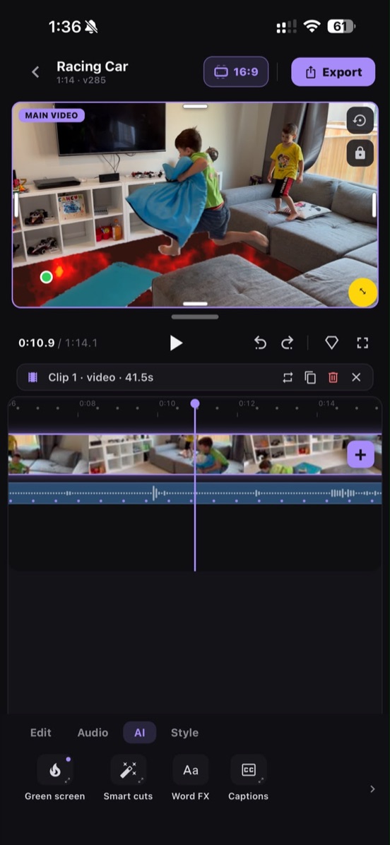Toggle the lock on the main video
390x845 pixels.
[x=360, y=154]
